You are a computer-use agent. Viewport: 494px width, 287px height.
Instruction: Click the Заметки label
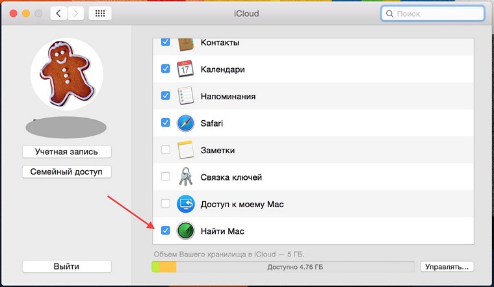tap(218, 151)
